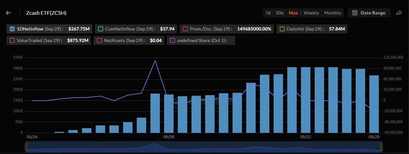The width and height of the screenshot is (409, 154).
Task: Click the 08/24 x-axis label
Action: pos(32,137)
